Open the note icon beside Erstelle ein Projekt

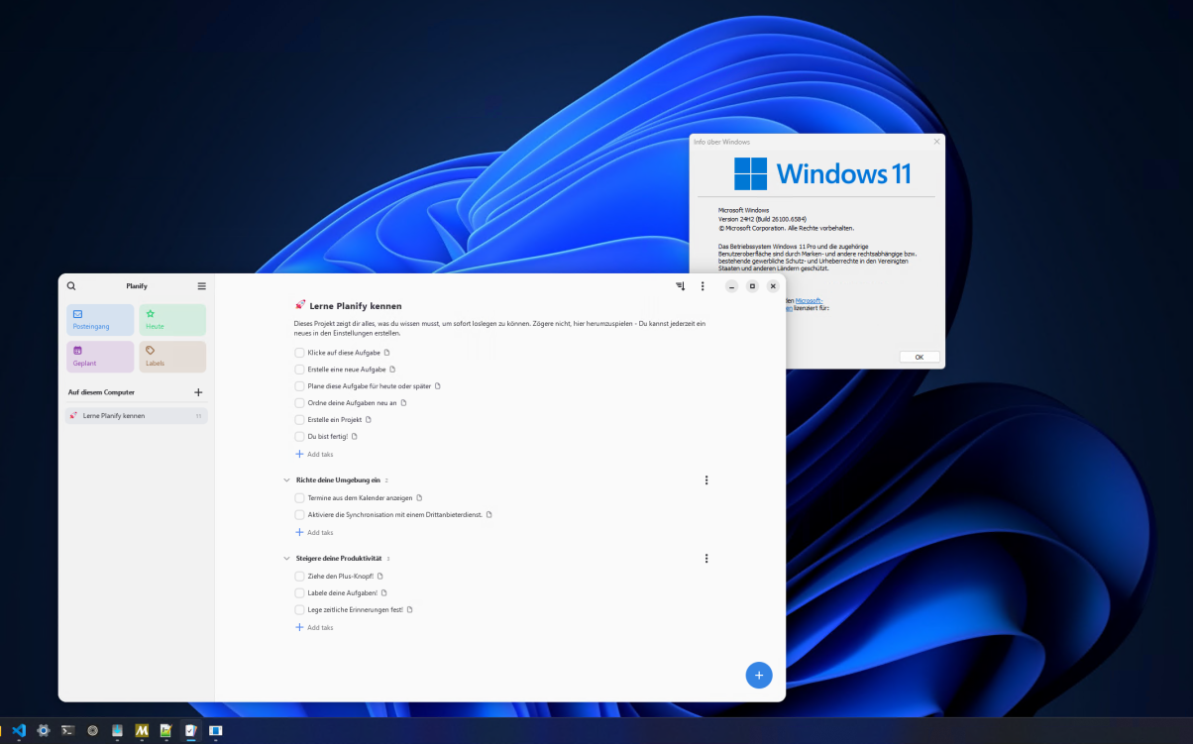tap(369, 419)
